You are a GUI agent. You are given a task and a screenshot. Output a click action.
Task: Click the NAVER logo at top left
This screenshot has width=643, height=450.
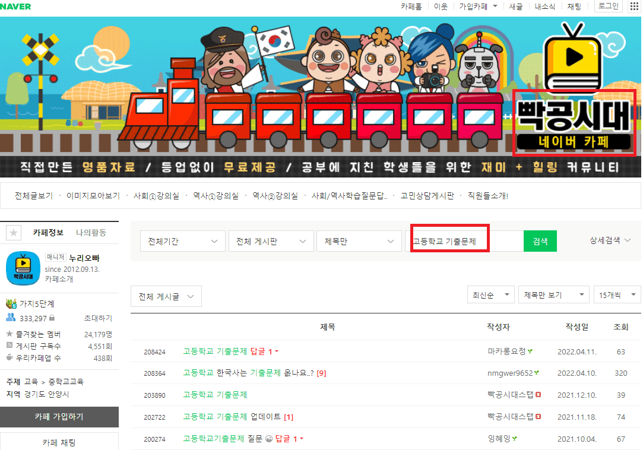(x=15, y=6)
